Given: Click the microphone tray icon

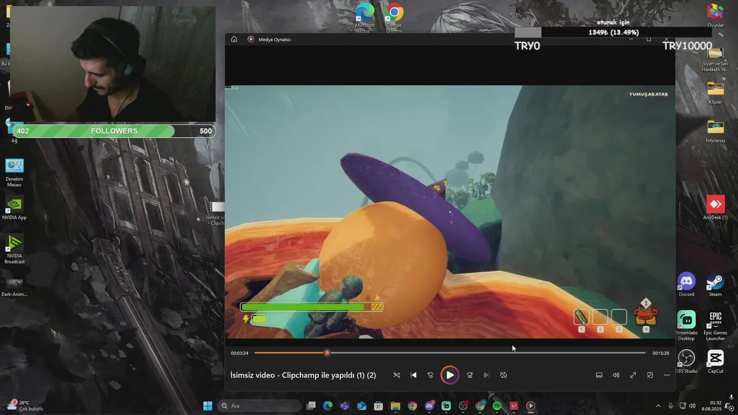Looking at the screenshot, I should pos(671,406).
